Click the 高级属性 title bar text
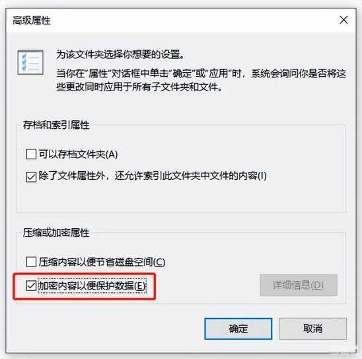 pos(32,20)
